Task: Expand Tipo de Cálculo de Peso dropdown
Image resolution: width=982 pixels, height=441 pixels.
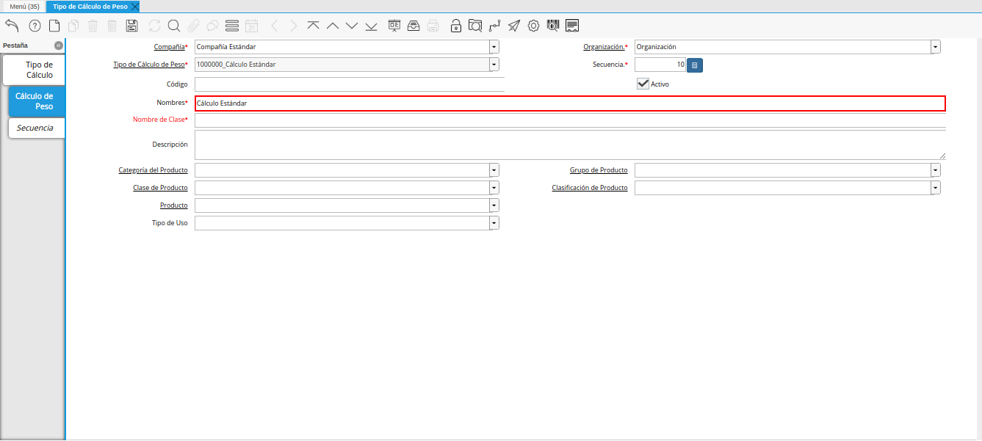Action: (x=494, y=65)
